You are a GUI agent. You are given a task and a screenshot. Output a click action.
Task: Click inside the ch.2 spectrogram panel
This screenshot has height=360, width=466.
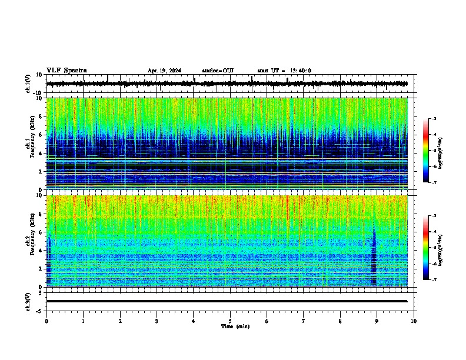[227, 241]
